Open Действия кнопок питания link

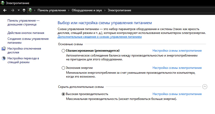26,33
